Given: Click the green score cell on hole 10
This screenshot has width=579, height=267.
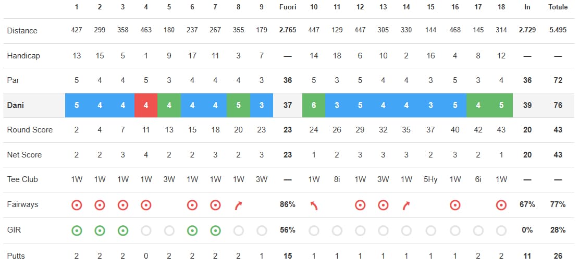Looking at the screenshot, I should point(314,105).
